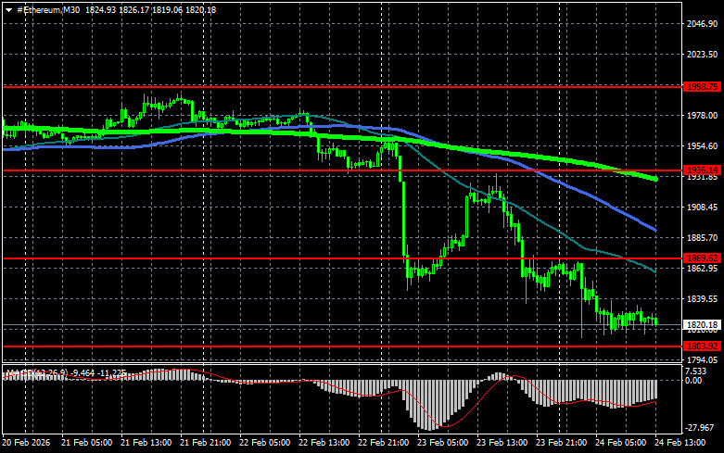Click the 1862.95 value on price axis

(x=702, y=269)
